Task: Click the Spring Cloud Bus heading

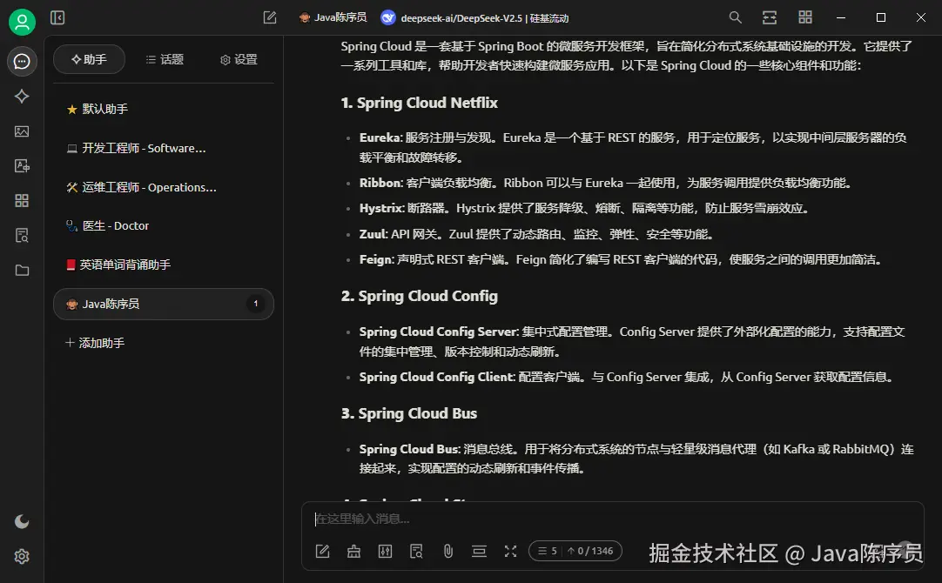Action: [x=409, y=413]
